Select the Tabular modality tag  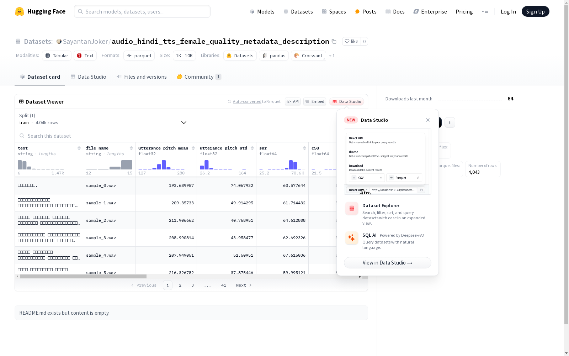tap(57, 56)
